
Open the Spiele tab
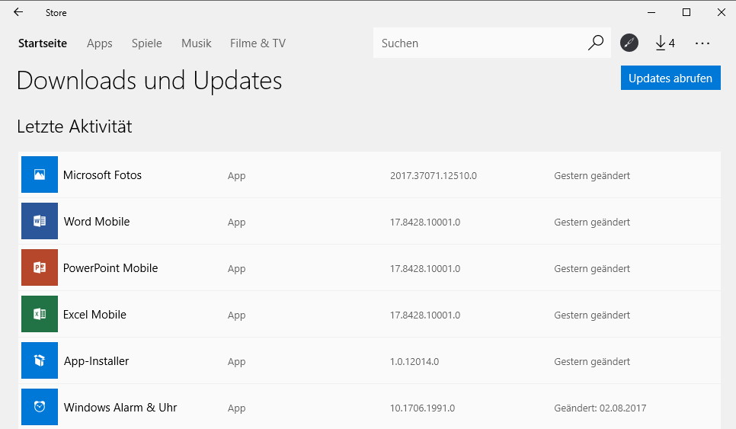pyautogui.click(x=147, y=43)
